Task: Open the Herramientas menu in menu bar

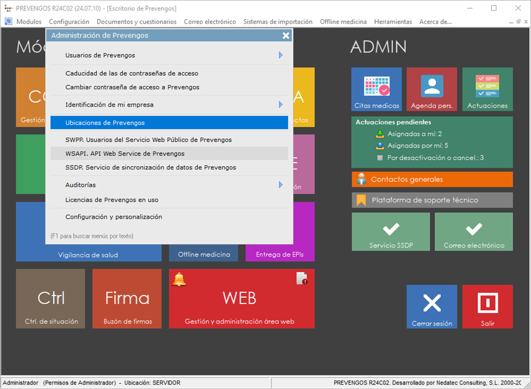Action: 393,22
